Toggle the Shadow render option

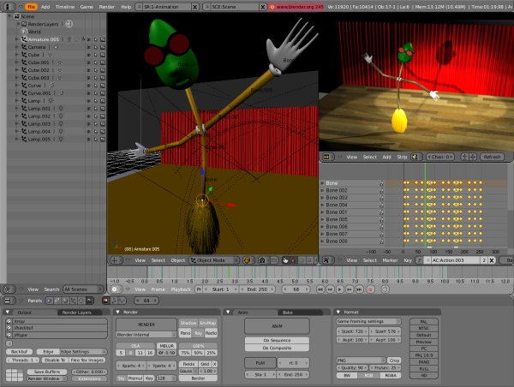pyautogui.click(x=188, y=322)
